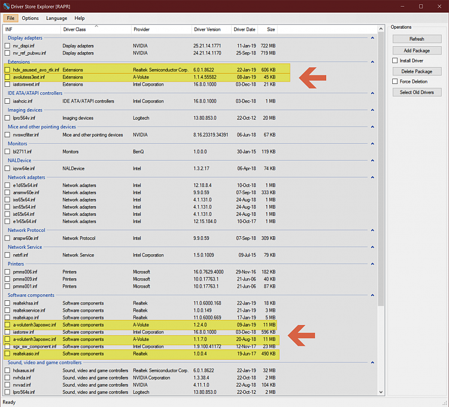Viewport: 449px width, 407px height.
Task: Collapse the Printers group
Action: pyautogui.click(x=372, y=264)
